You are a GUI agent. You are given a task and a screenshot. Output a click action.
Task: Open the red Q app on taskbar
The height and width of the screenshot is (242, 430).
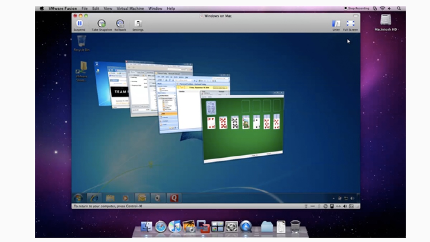[174, 198]
